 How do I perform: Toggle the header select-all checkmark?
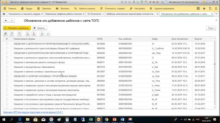7,39
